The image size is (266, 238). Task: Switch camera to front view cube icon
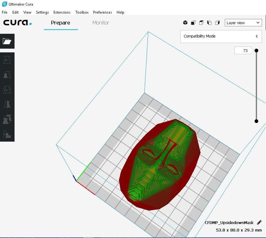(x=193, y=23)
